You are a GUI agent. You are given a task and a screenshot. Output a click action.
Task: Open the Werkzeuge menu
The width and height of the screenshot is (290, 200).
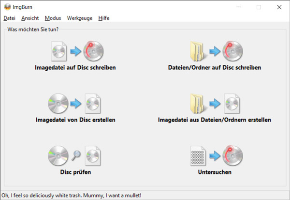point(80,18)
